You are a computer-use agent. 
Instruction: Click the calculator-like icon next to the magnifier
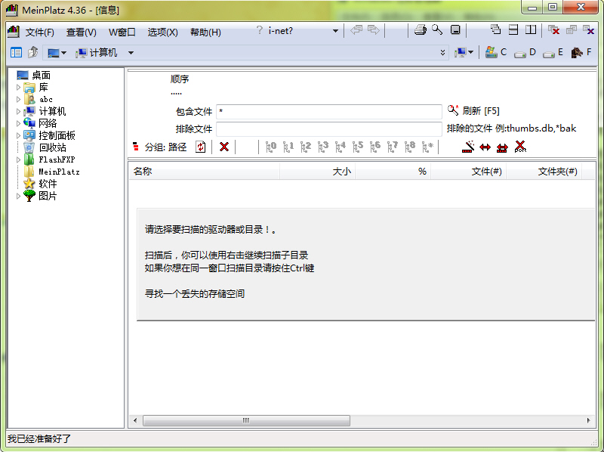click(x=455, y=29)
